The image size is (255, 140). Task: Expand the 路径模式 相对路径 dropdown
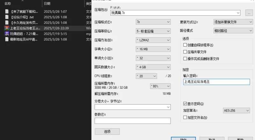233,31
